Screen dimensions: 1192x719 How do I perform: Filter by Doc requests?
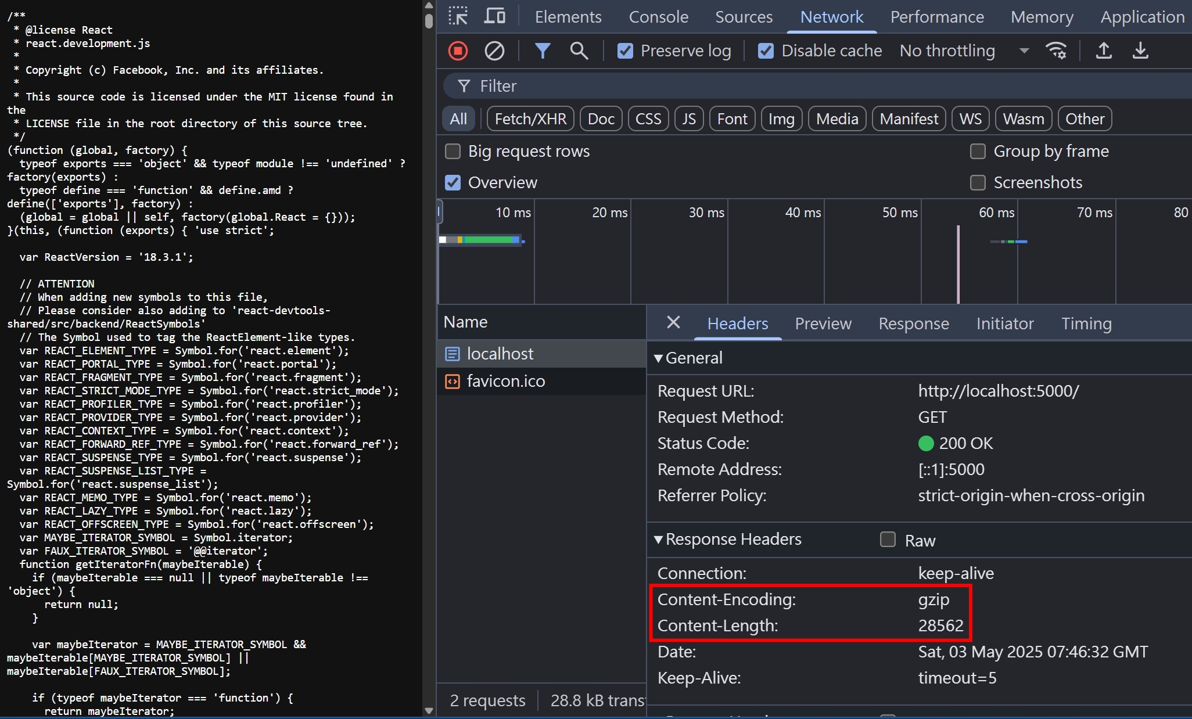601,119
